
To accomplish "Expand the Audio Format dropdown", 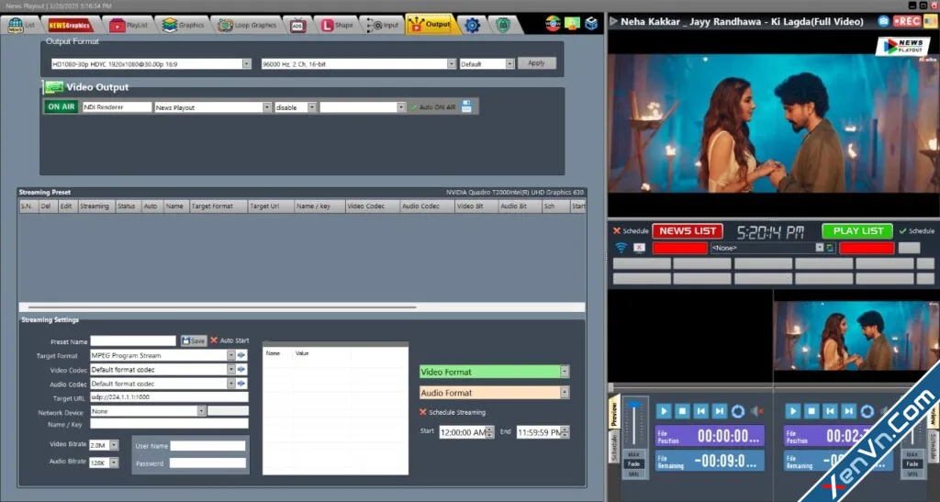I will (565, 393).
